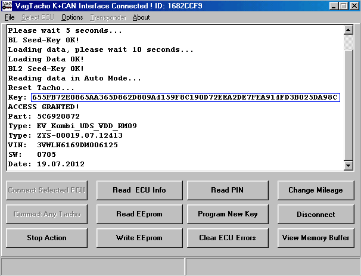
Task: Click the log scrollbar up arrow
Action: 348,30
